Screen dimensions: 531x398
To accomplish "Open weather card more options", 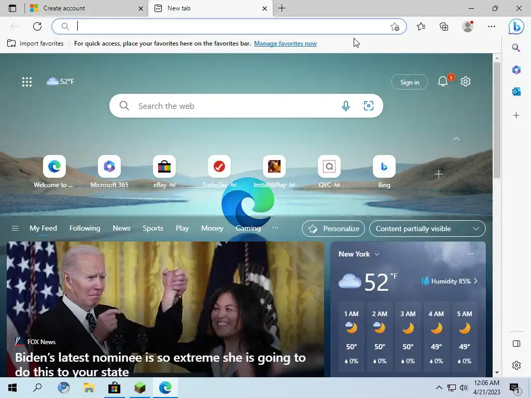I will coord(470,254).
